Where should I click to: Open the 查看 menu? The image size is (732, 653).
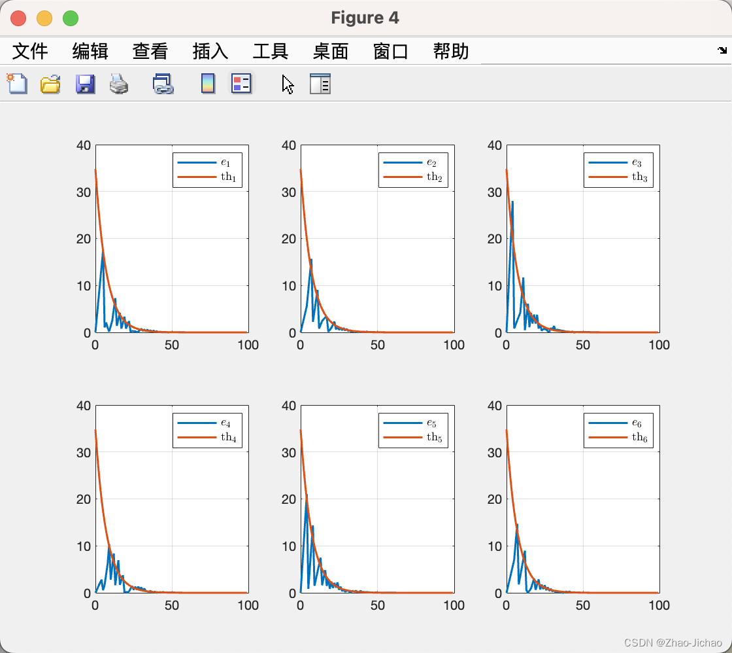(x=150, y=51)
